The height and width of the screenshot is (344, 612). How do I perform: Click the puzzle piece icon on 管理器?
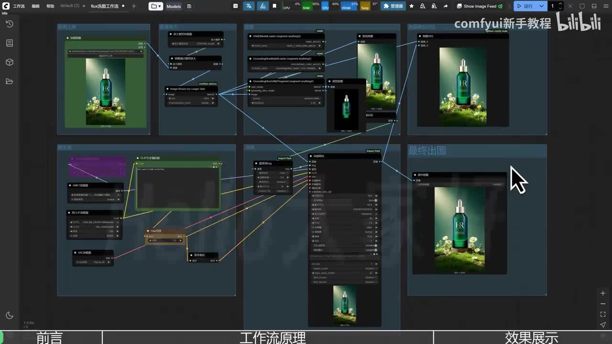point(386,6)
